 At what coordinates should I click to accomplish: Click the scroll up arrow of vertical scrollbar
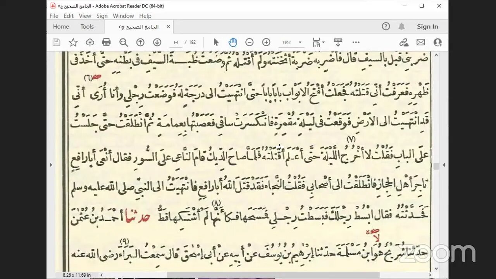tap(436, 55)
